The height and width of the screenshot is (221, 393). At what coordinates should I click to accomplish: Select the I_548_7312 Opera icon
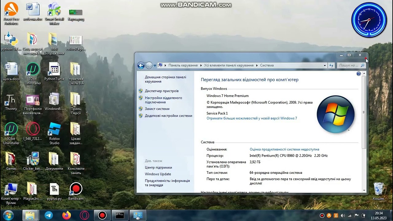click(33, 131)
